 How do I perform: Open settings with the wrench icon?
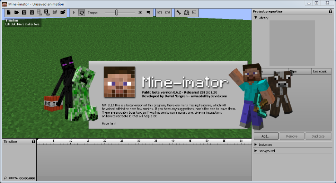[x=178, y=13]
